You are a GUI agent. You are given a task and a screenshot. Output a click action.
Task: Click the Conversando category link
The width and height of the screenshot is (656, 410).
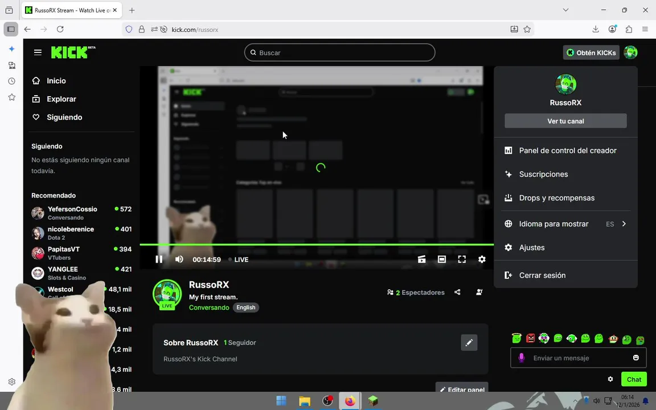click(x=209, y=307)
